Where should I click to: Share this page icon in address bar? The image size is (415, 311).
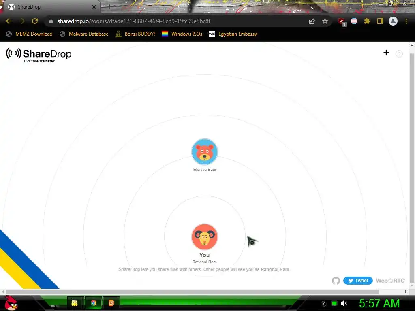(x=312, y=21)
